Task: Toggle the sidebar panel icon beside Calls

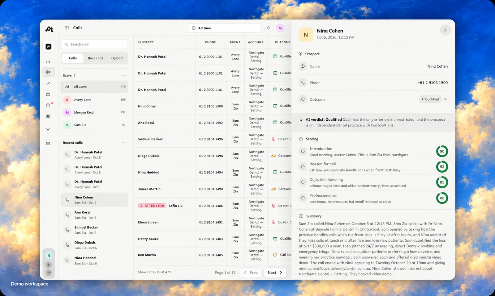Action: click(67, 28)
